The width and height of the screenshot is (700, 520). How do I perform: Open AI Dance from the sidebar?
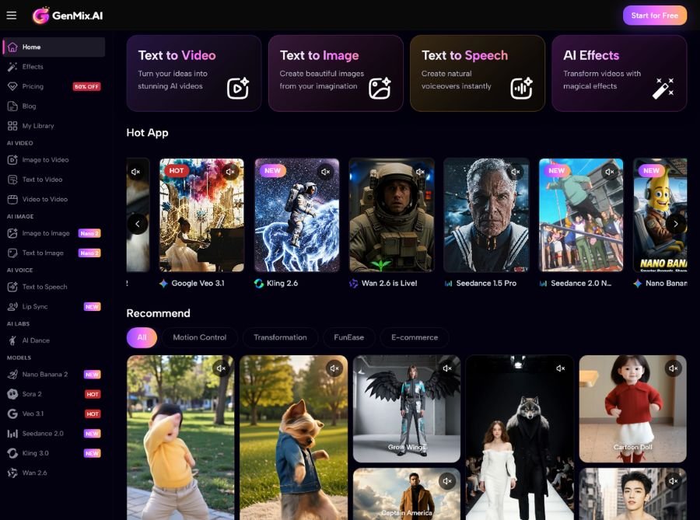pyautogui.click(x=36, y=340)
